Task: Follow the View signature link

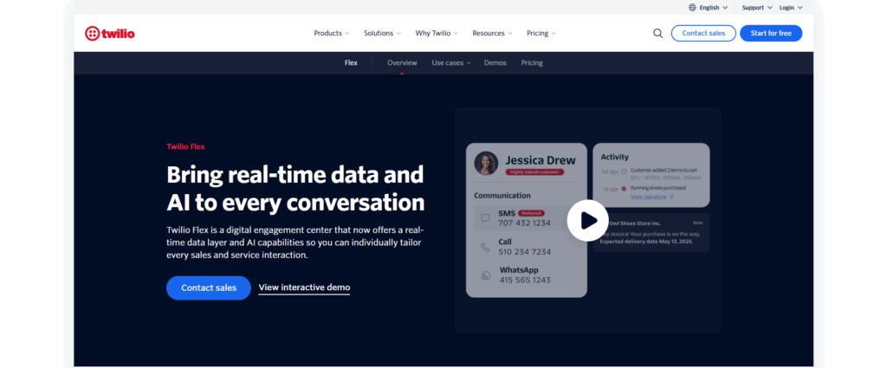Action: (648, 197)
